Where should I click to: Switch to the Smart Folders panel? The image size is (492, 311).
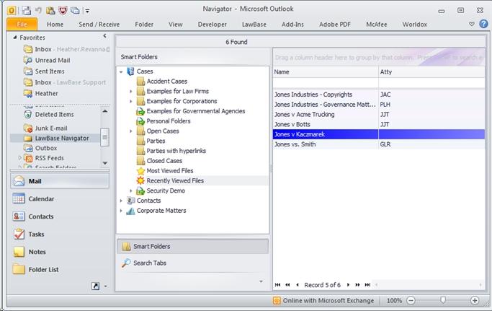(192, 246)
